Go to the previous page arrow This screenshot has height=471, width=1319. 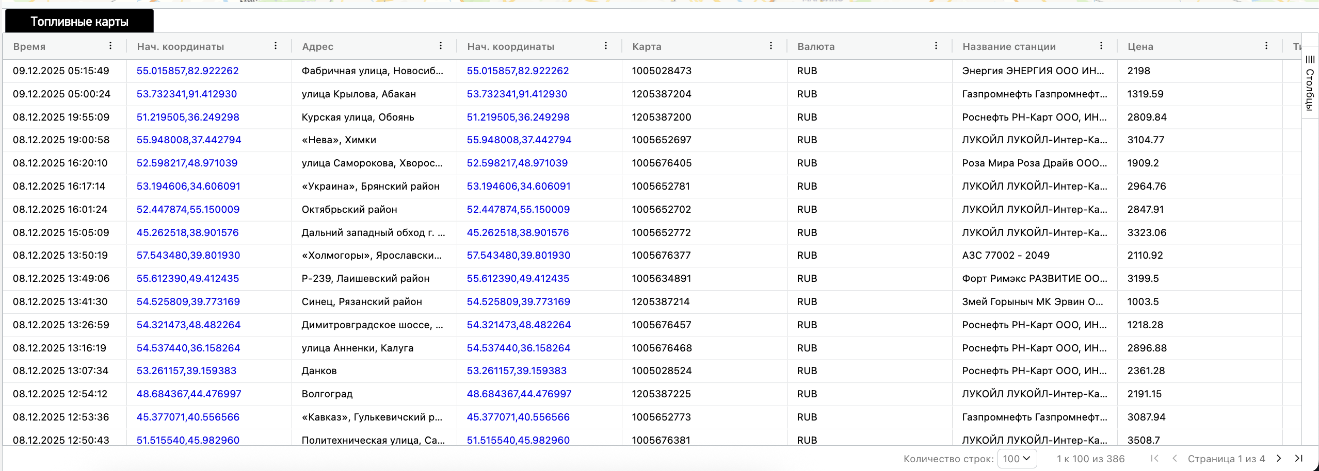1175,458
